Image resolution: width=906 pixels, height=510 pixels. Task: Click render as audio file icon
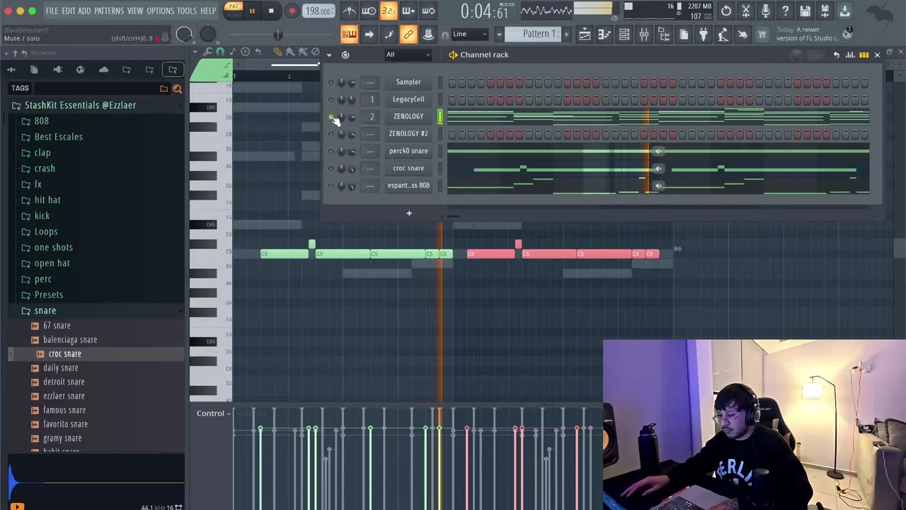pos(825,11)
